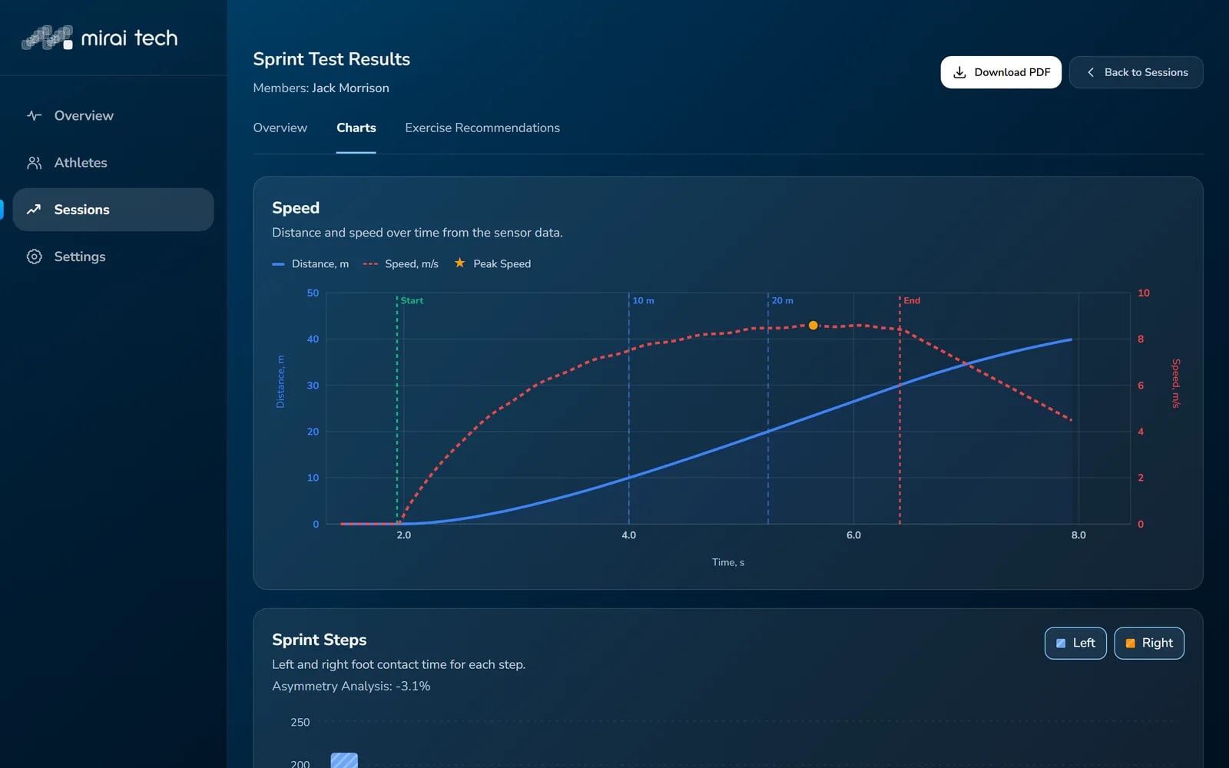Click the Time, s axis label
The image size is (1229, 768).
[x=728, y=562]
